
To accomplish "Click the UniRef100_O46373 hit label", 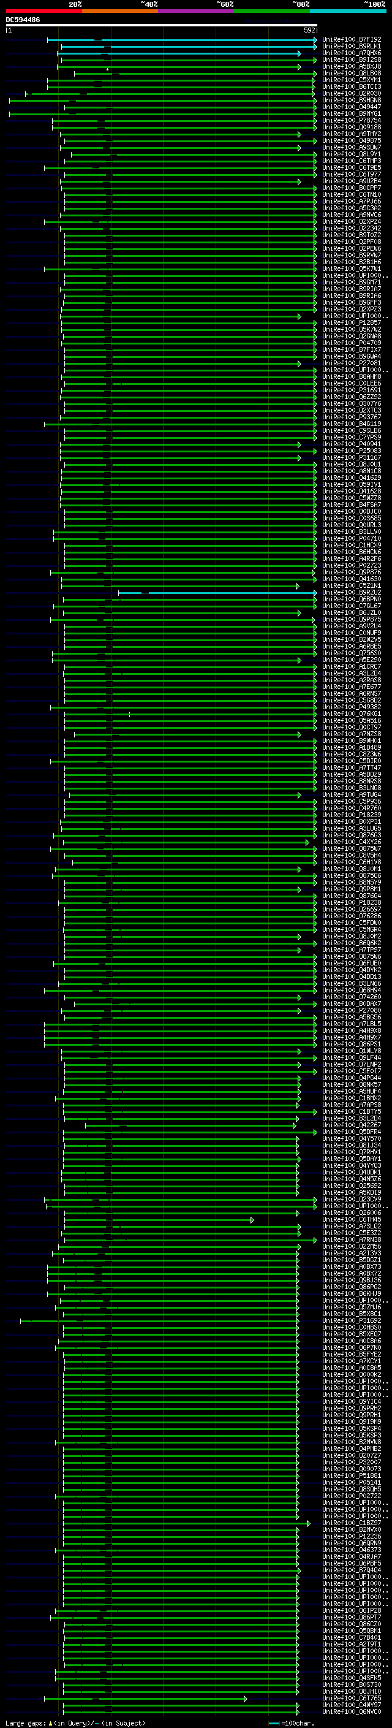I will tap(352, 1550).
